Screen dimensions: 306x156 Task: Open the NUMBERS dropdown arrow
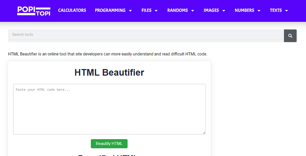point(259,10)
